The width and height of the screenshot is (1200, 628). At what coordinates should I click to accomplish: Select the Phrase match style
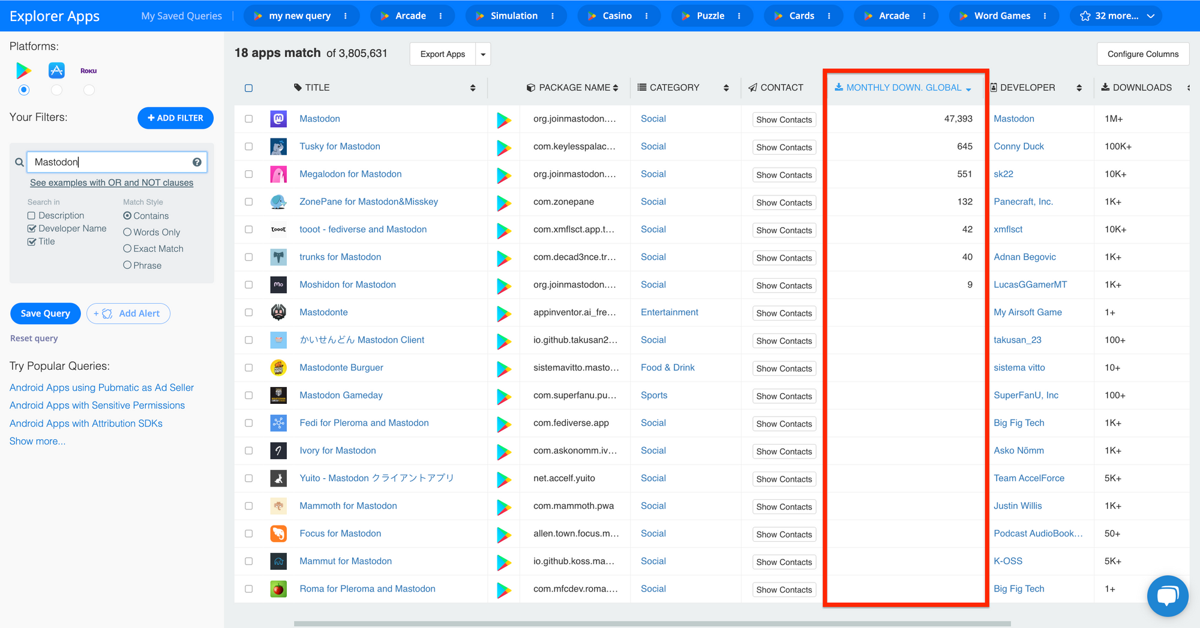[127, 265]
